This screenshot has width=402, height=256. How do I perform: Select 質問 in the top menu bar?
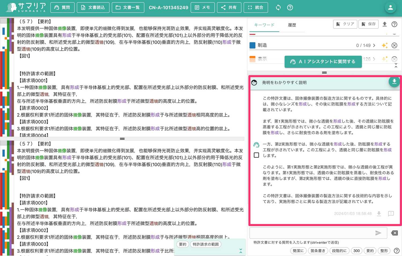62,7
